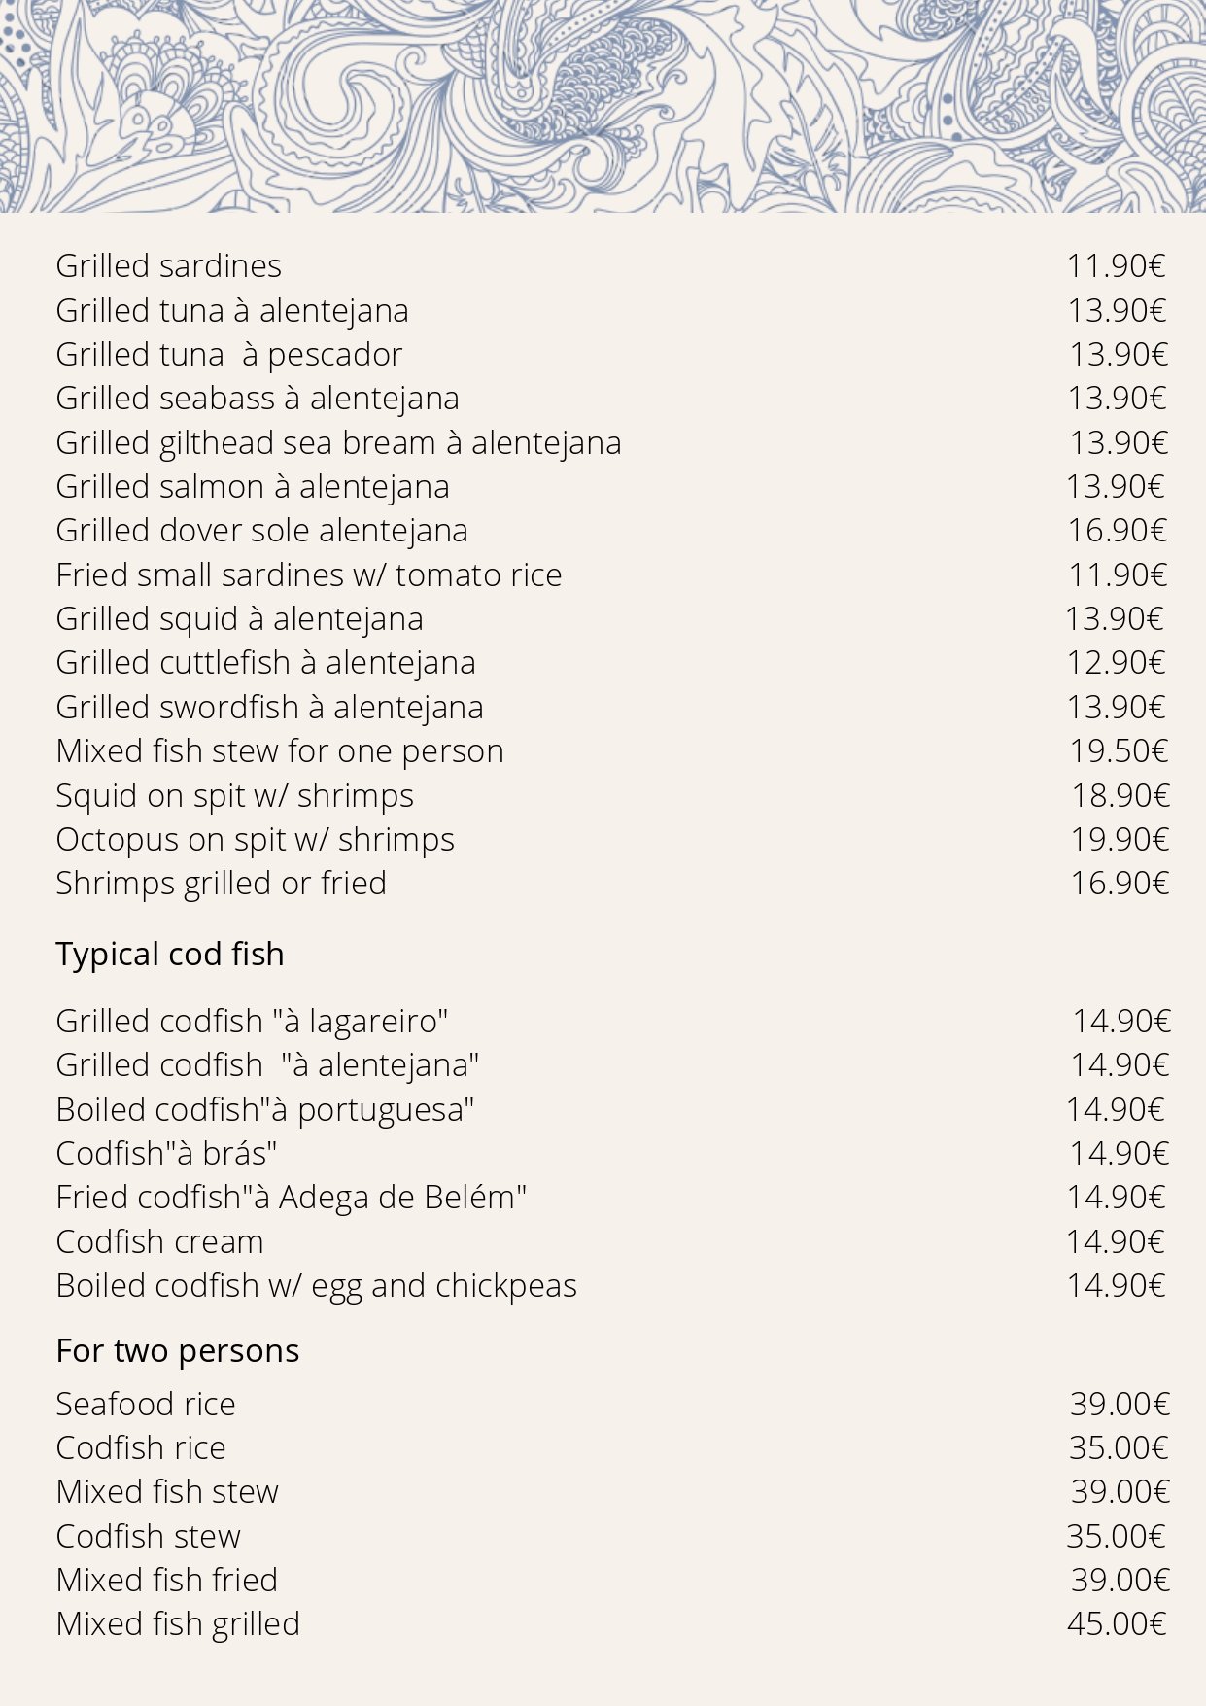Click Codfish "à brás" entry

(x=166, y=1154)
